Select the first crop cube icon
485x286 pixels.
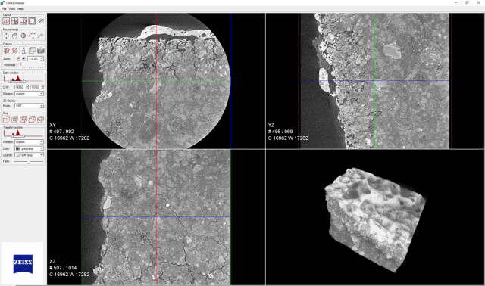pyautogui.click(x=6, y=120)
